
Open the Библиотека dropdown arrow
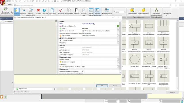118,35
